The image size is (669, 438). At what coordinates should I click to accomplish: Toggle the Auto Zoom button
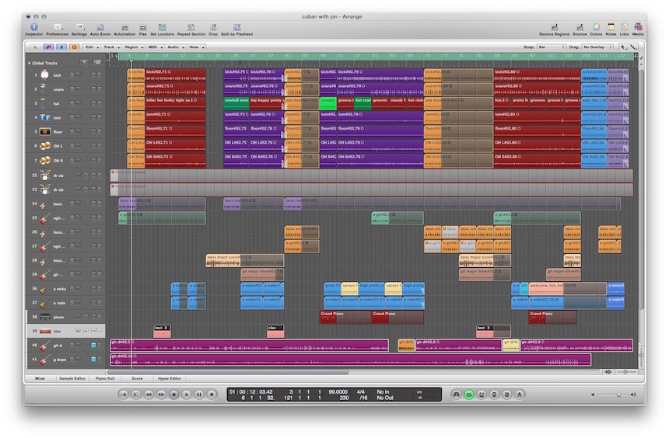coord(100,27)
